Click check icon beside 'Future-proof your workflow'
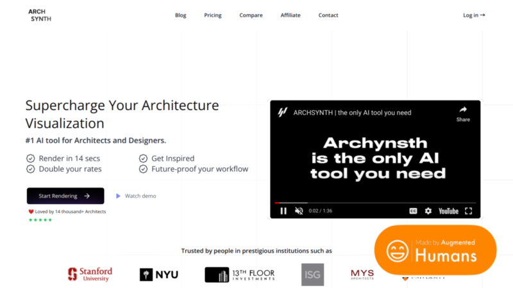The height and width of the screenshot is (288, 513). [143, 169]
